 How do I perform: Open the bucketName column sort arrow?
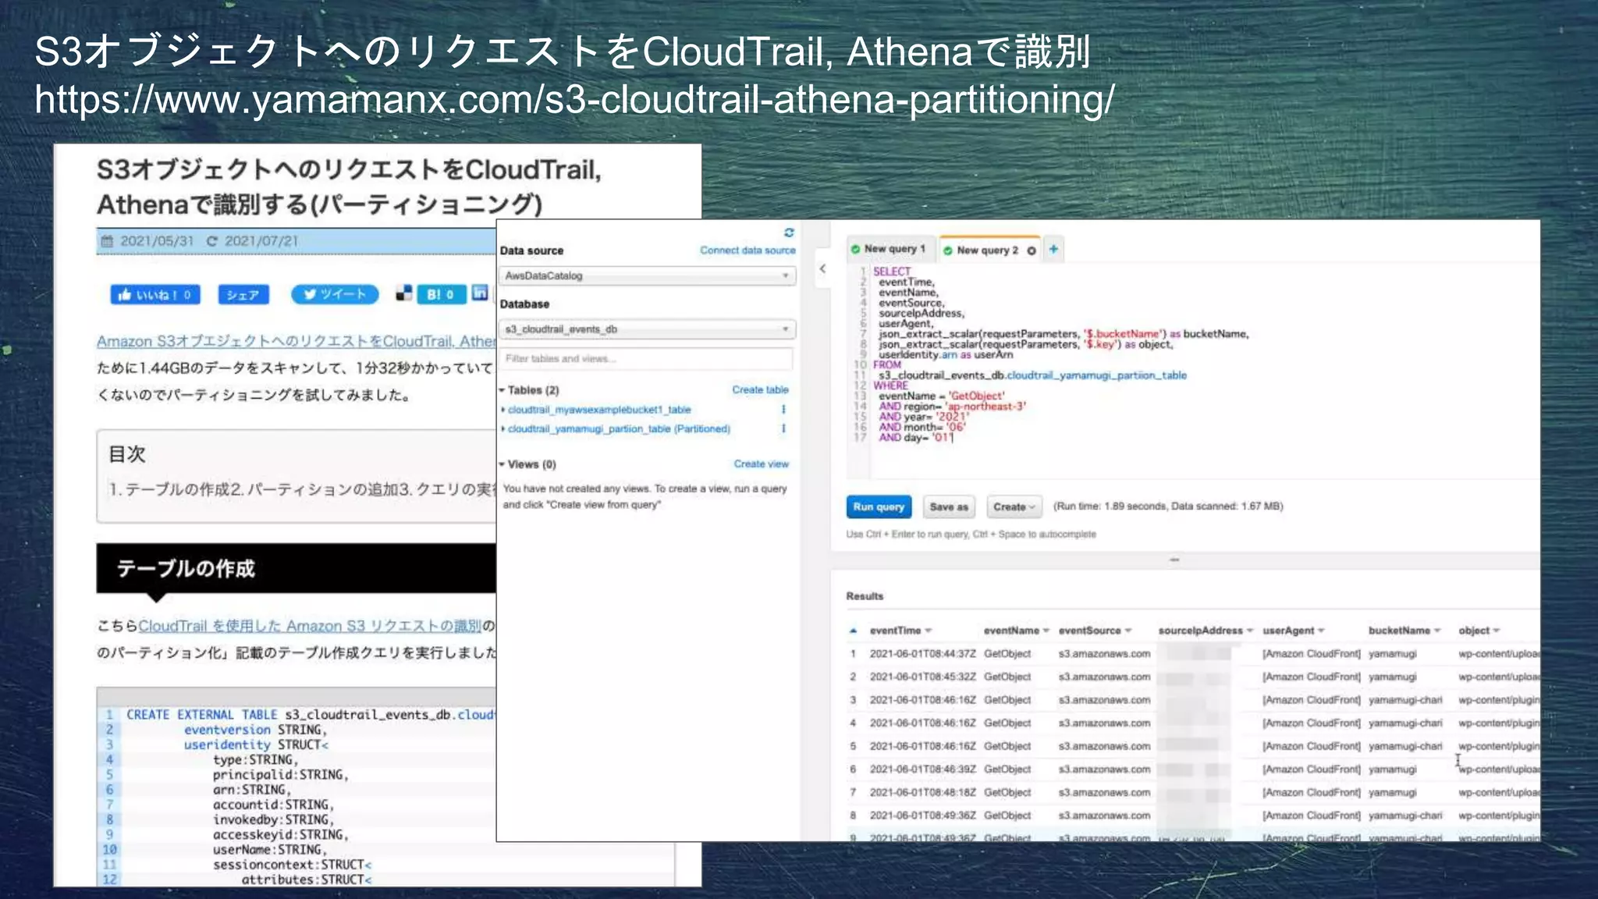[1437, 631]
